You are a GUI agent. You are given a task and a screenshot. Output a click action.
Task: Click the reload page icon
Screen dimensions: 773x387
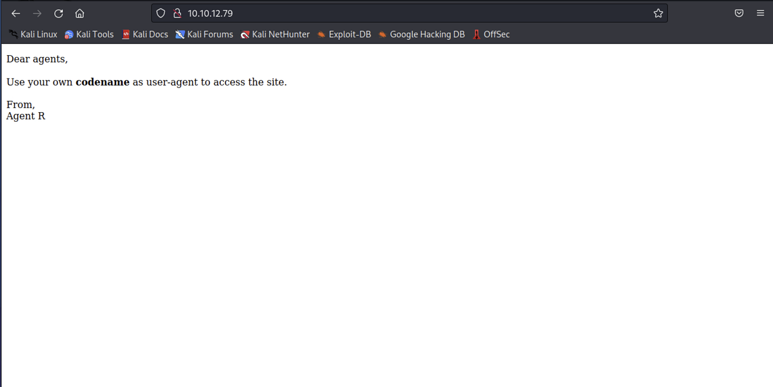[58, 13]
